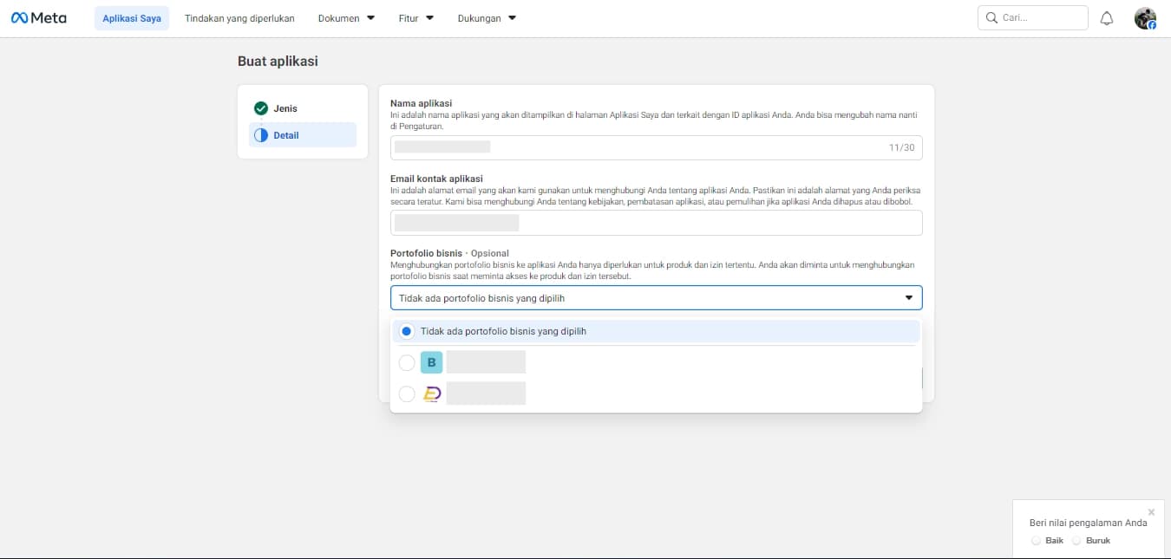The width and height of the screenshot is (1171, 559).
Task: Open notifications bell icon
Action: coord(1107,18)
